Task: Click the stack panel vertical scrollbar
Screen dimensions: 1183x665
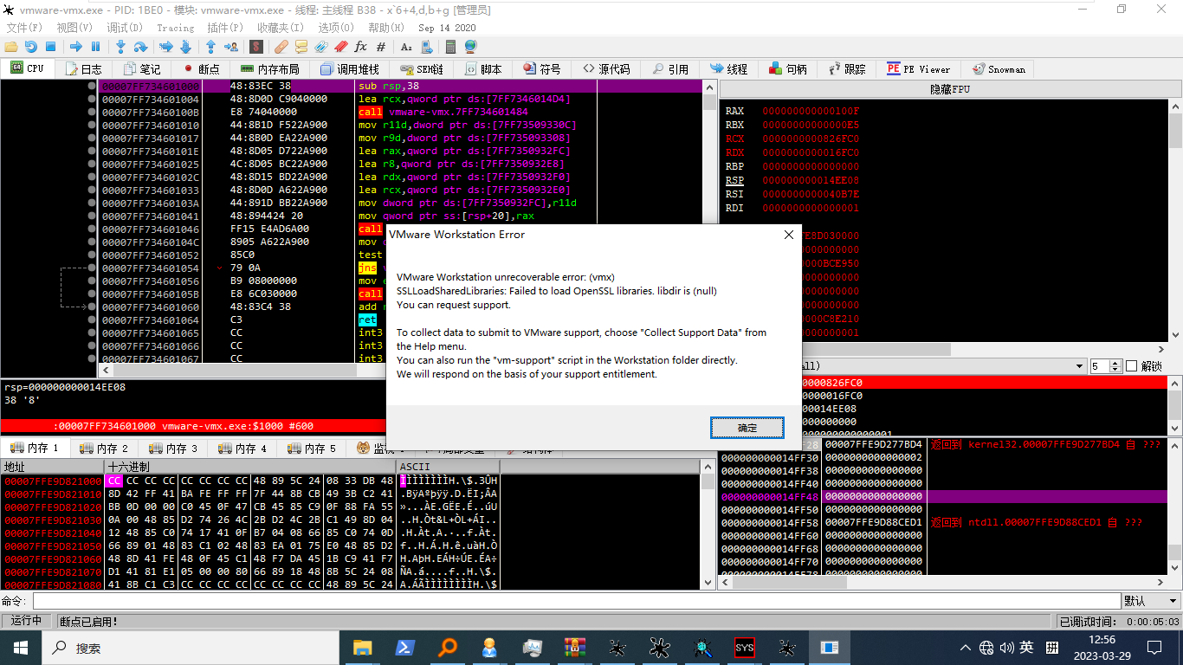Action: click(x=1173, y=507)
